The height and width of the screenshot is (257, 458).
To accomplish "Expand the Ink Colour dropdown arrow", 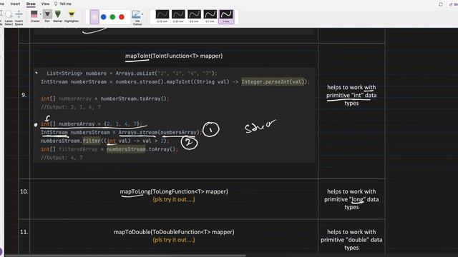I will 142,14.
